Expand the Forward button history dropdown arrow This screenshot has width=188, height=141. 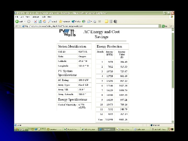(x=32, y=21)
